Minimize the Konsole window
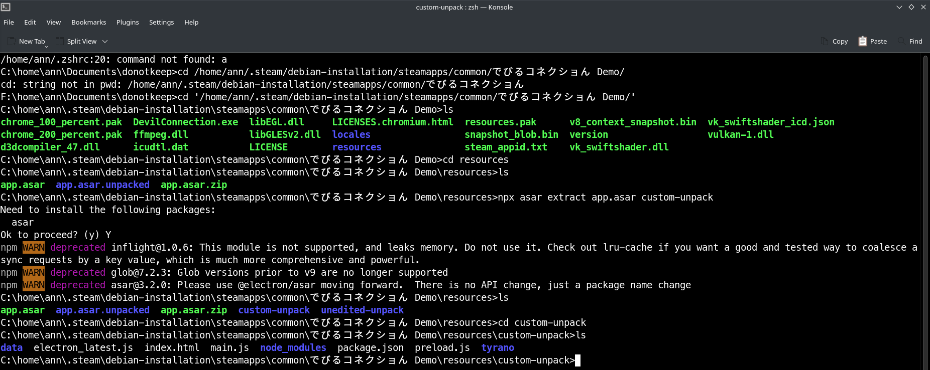Image resolution: width=930 pixels, height=370 pixels. [899, 7]
